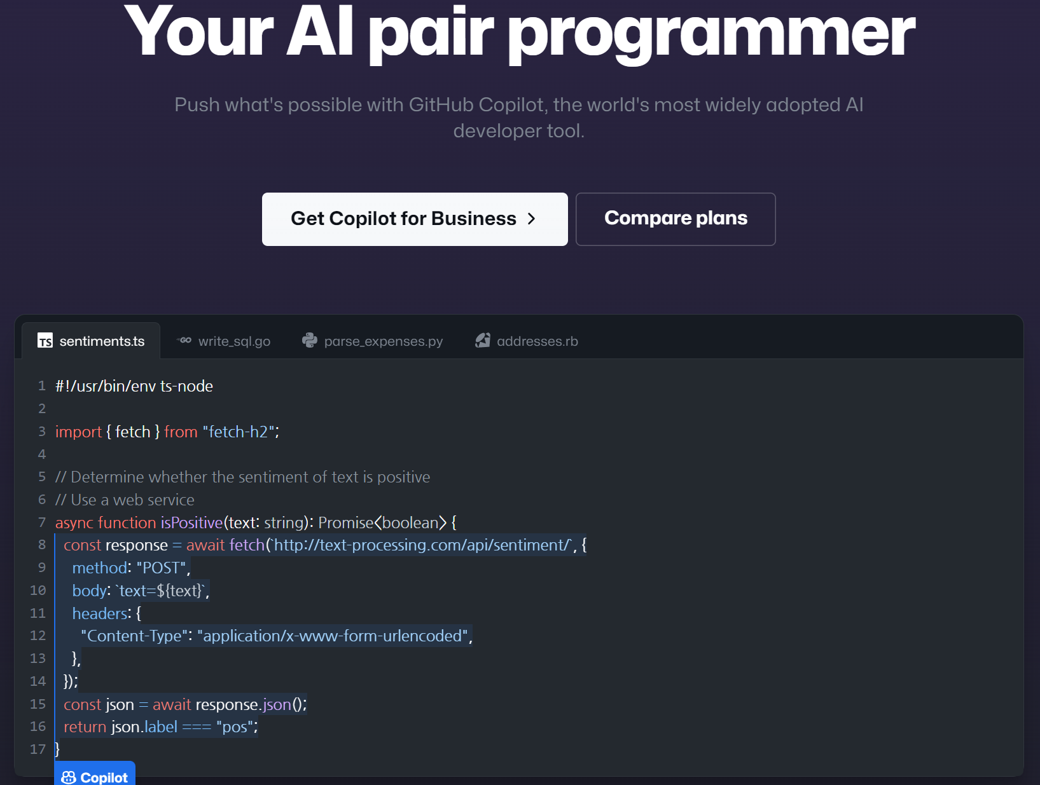Click the Ruby icon on addresses.rb
The width and height of the screenshot is (1040, 785).
483,341
